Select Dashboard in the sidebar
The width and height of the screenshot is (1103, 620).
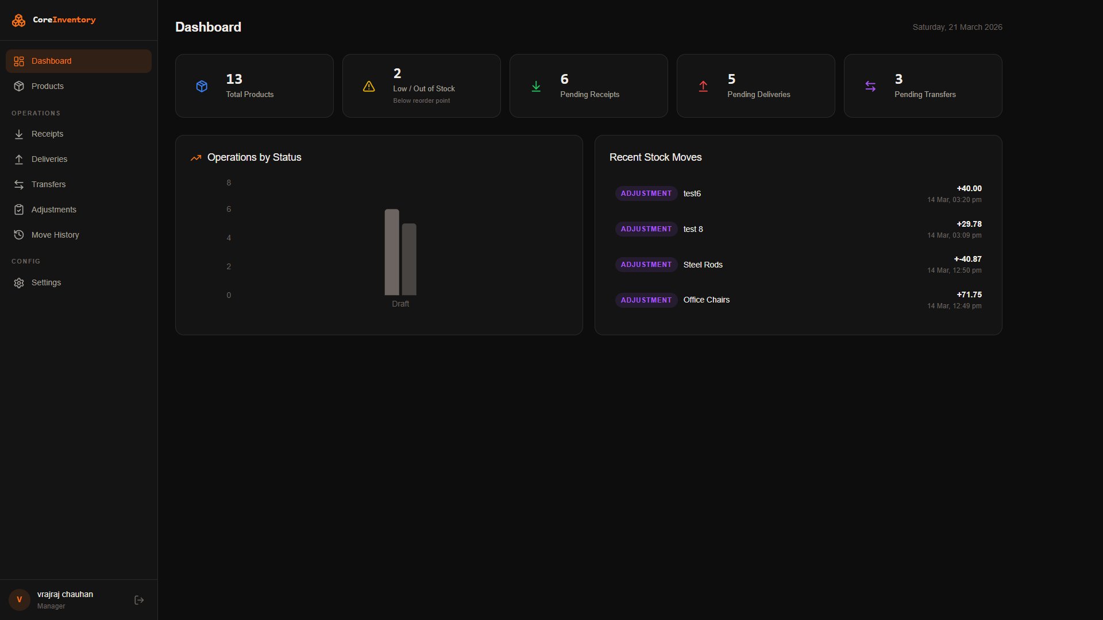(51, 61)
